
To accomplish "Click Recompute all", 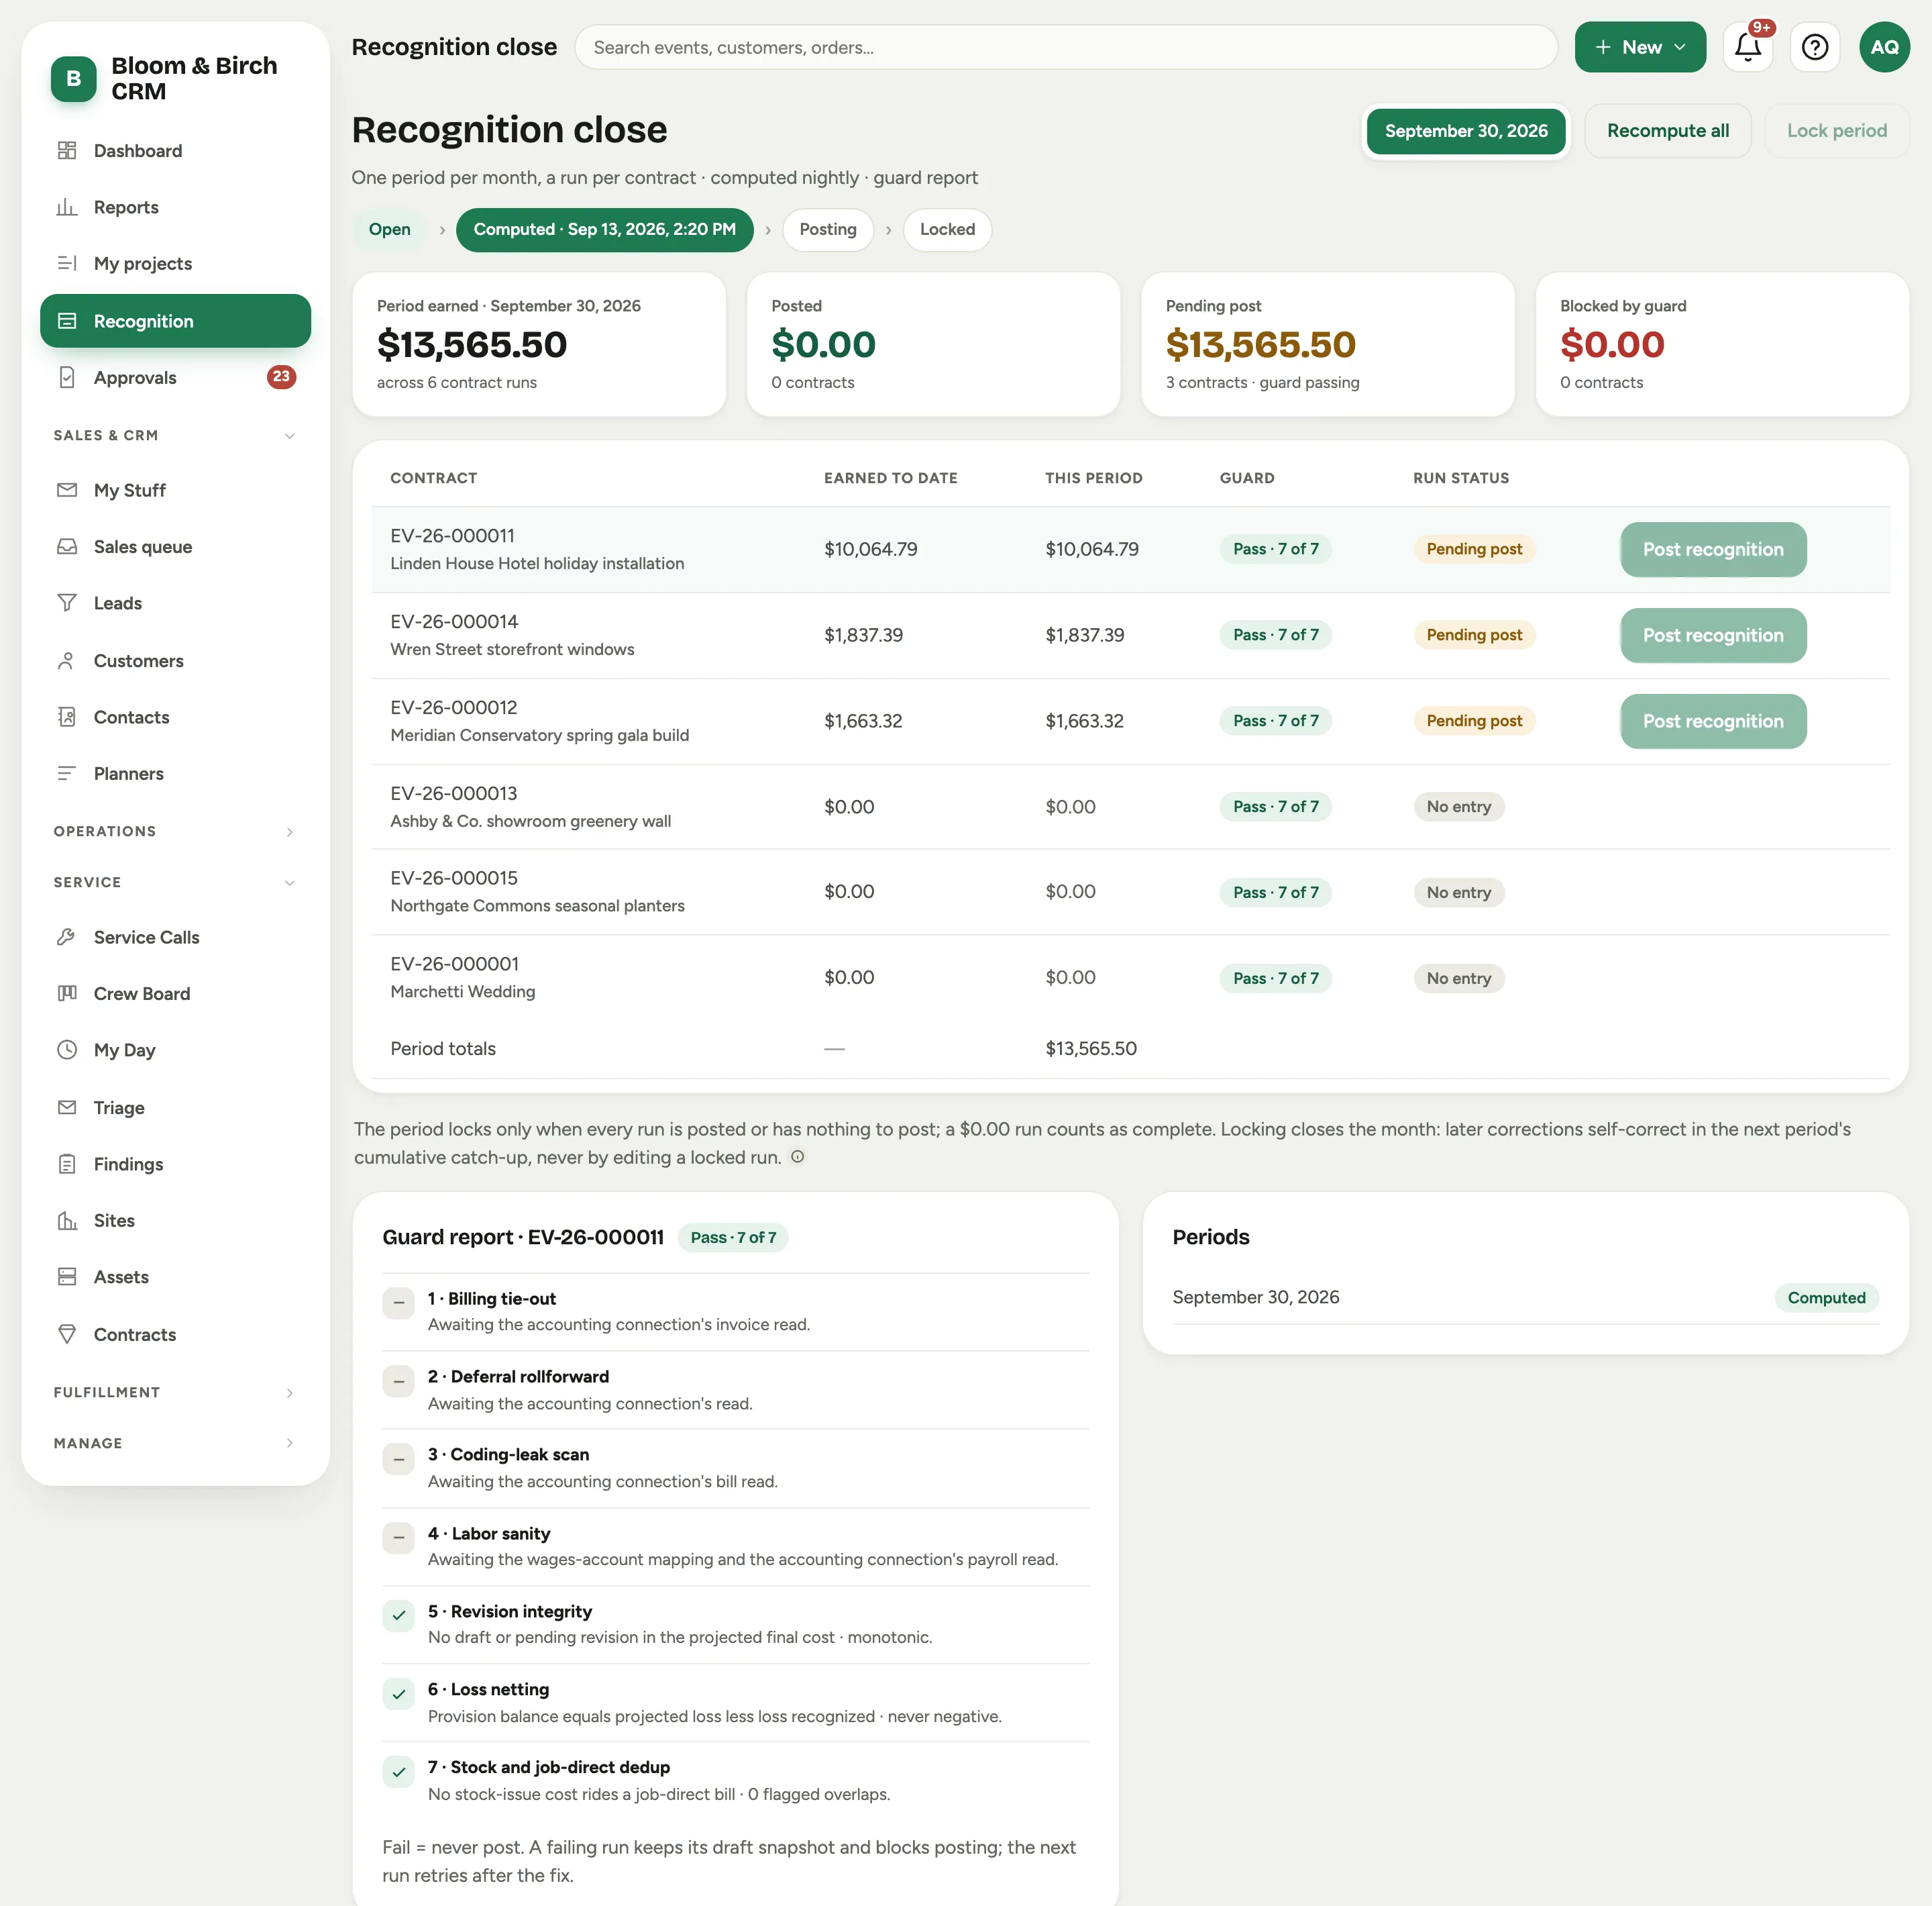I will click(x=1667, y=131).
